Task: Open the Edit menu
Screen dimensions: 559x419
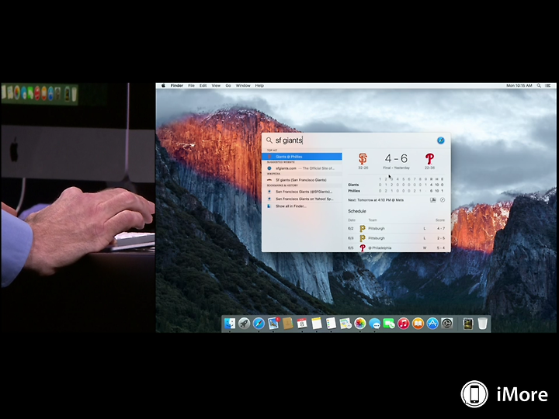Action: tap(203, 85)
